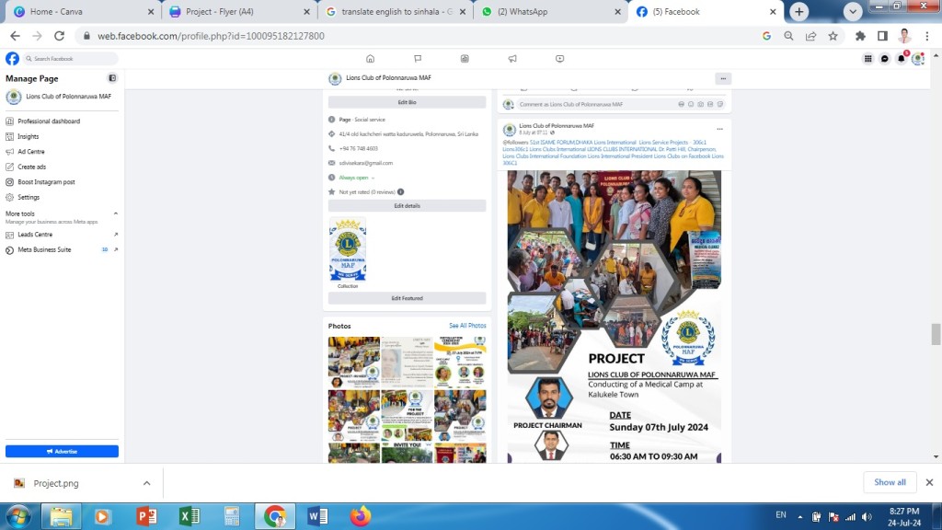
Task: Show hidden system tray icons arrow
Action: [800, 516]
